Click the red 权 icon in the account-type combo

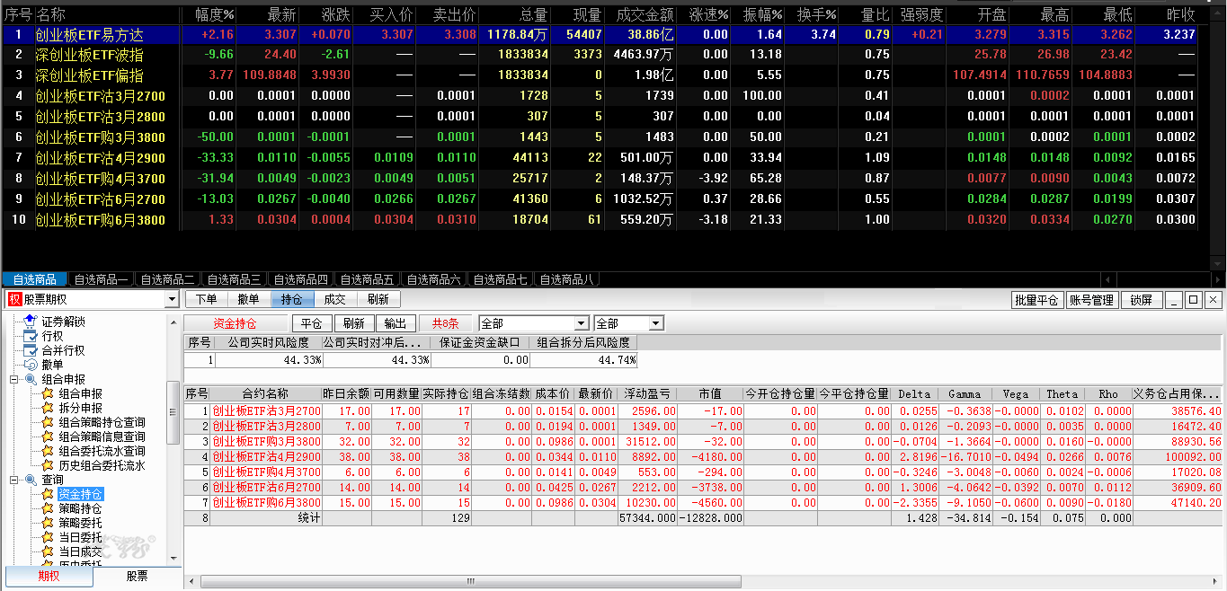14,300
